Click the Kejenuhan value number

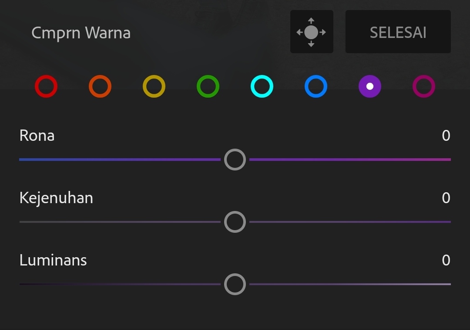[446, 198]
